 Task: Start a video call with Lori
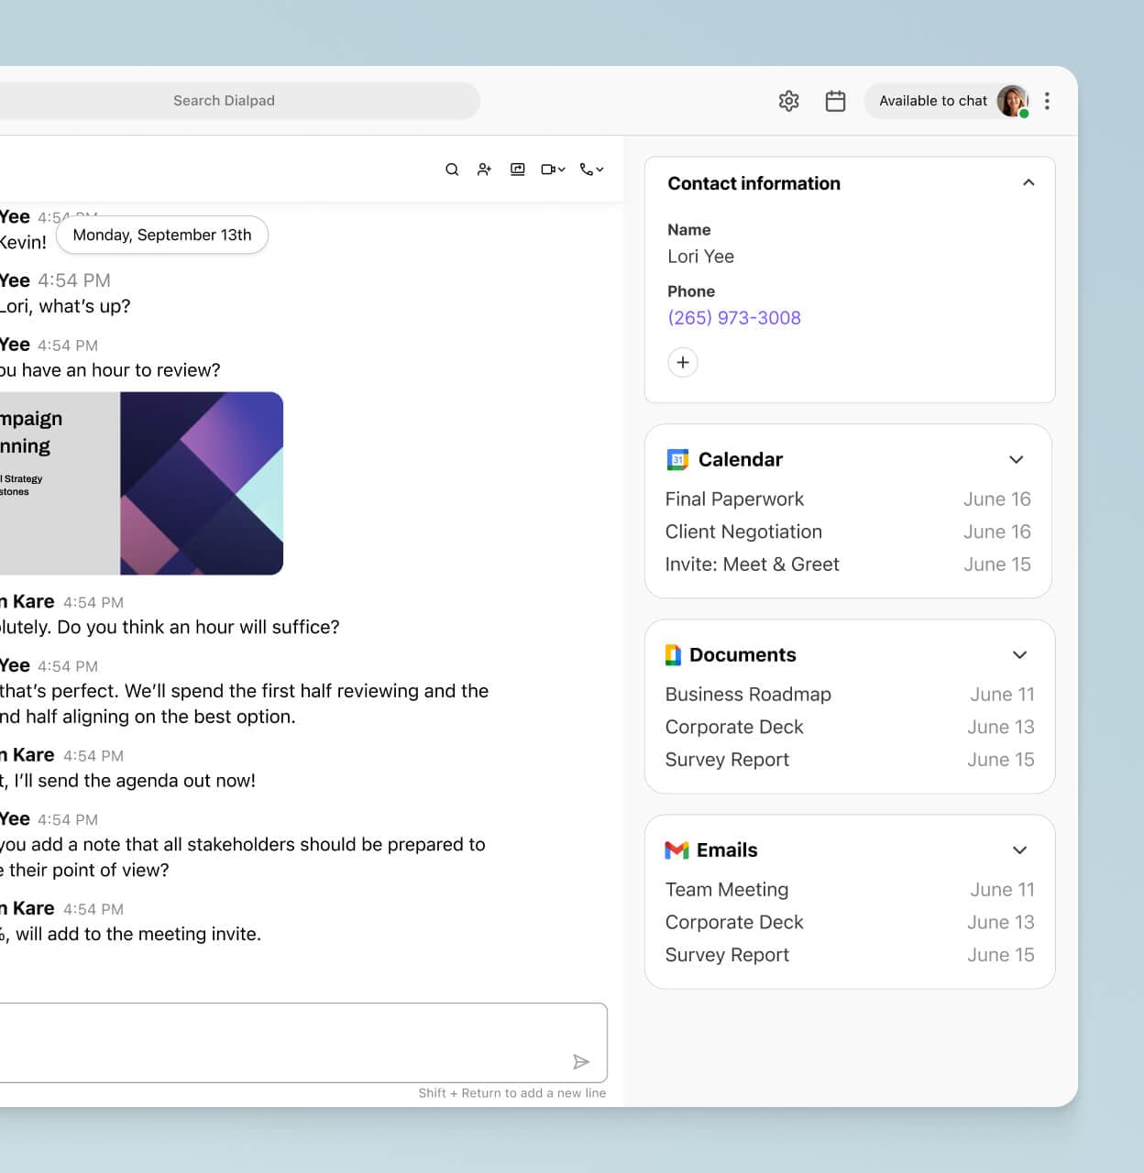point(547,169)
